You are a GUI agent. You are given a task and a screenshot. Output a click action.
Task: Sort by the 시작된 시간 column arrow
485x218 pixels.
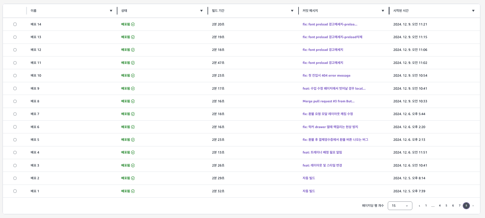pos(473,11)
